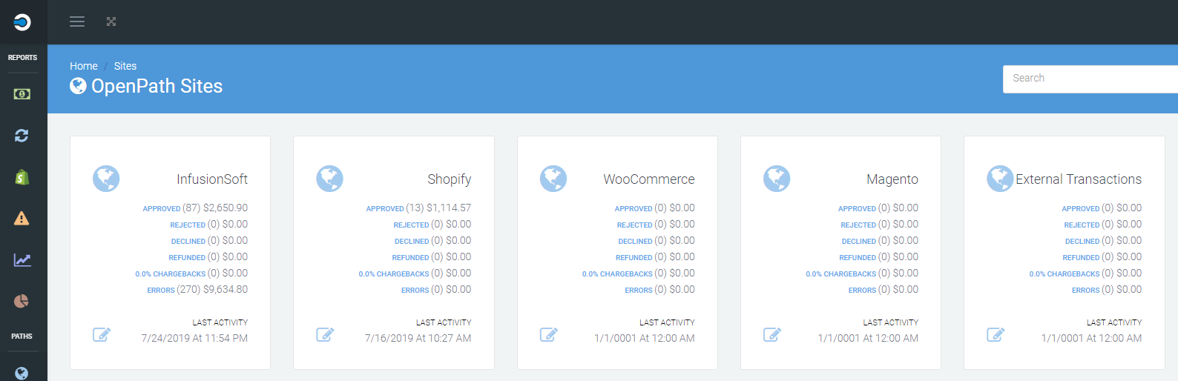
Task: Open the warning triangle sidebar icon
Action: (22, 219)
